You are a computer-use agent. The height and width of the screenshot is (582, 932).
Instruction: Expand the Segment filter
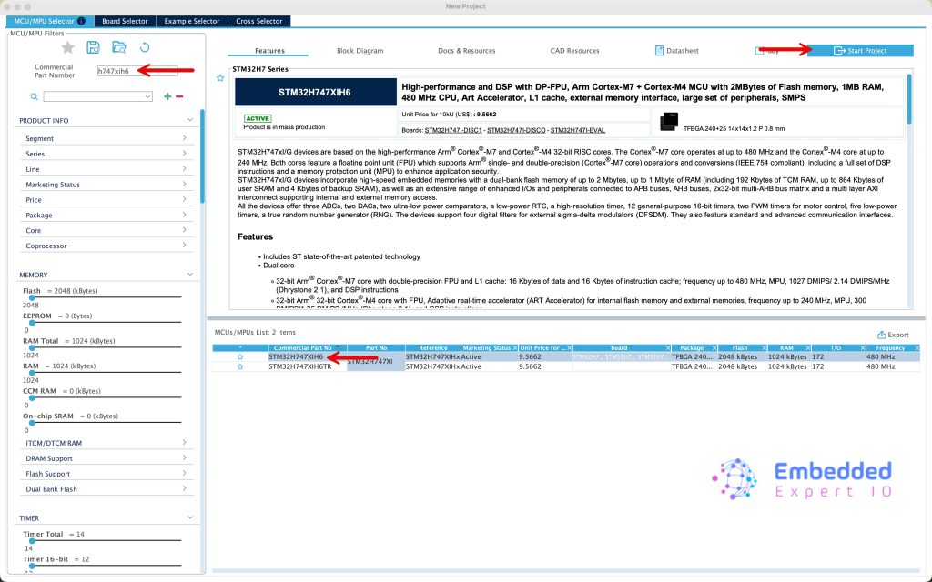point(106,139)
